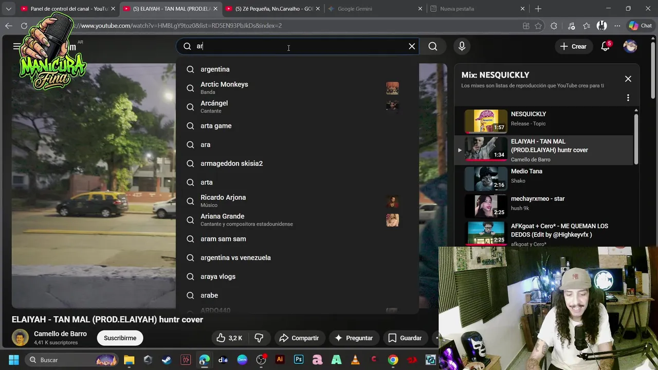Open VLC media player from the taskbar

(x=355, y=360)
